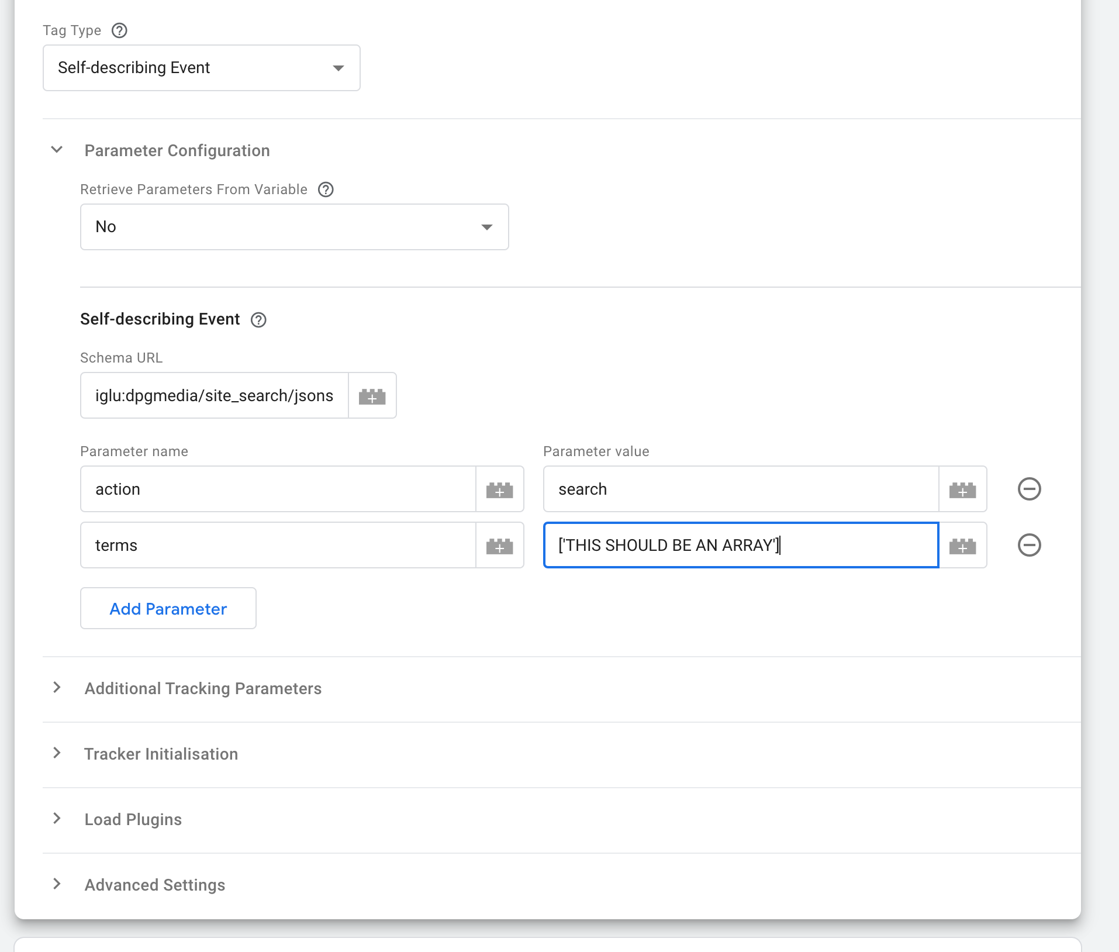Edit the 'action' parameter name field
Image resolution: width=1119 pixels, height=952 pixels.
coord(278,489)
